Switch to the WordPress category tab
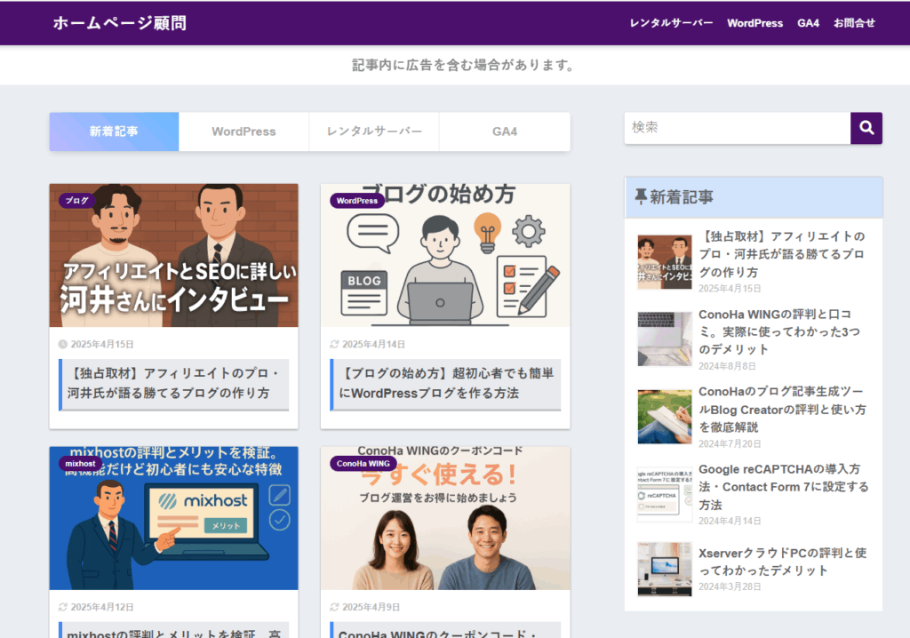The height and width of the screenshot is (638, 910). 243,132
